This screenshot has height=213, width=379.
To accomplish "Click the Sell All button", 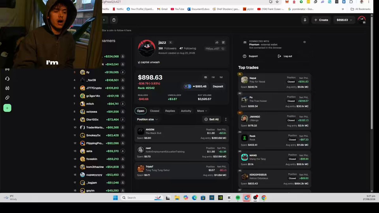I will coord(211,119).
